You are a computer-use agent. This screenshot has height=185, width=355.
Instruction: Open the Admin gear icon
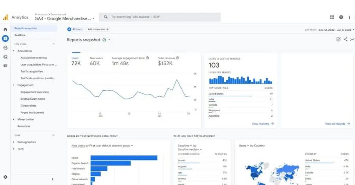5,177
